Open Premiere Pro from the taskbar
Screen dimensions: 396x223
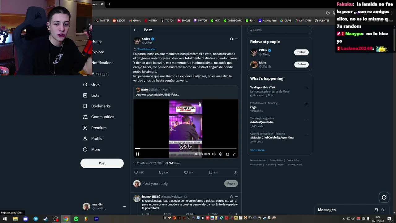(96, 219)
